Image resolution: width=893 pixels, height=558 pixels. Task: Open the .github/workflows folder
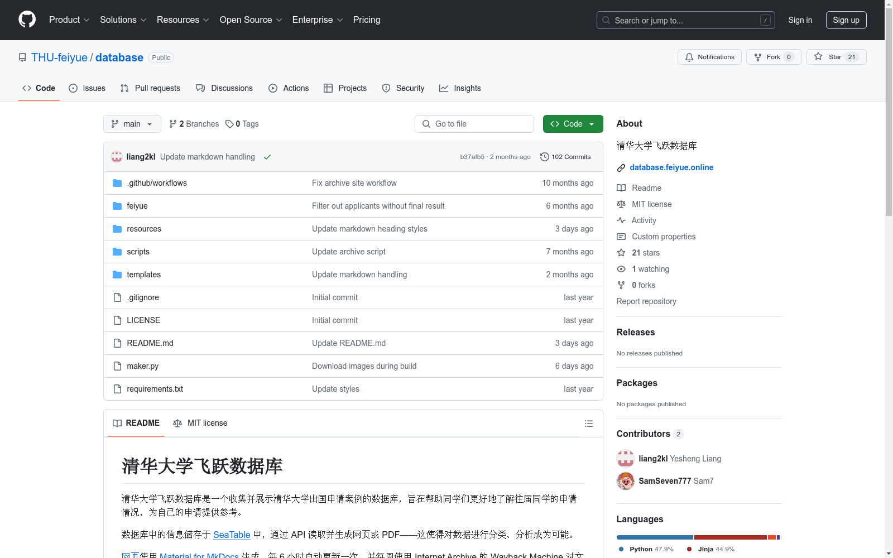[x=157, y=183]
